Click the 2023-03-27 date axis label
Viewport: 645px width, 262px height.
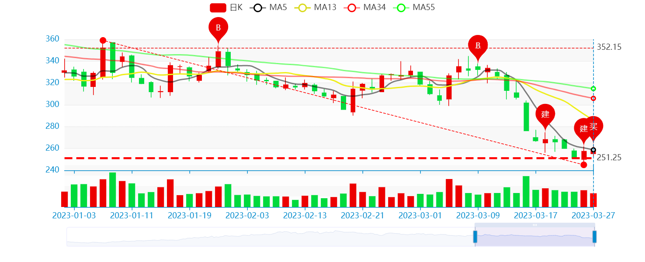click(593, 215)
